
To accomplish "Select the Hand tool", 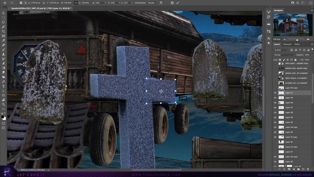I will tap(3, 99).
